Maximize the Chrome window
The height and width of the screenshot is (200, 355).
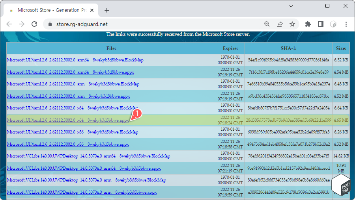tap(327, 6)
